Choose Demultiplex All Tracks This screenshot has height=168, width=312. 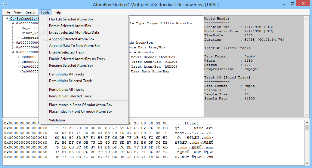point(84,74)
